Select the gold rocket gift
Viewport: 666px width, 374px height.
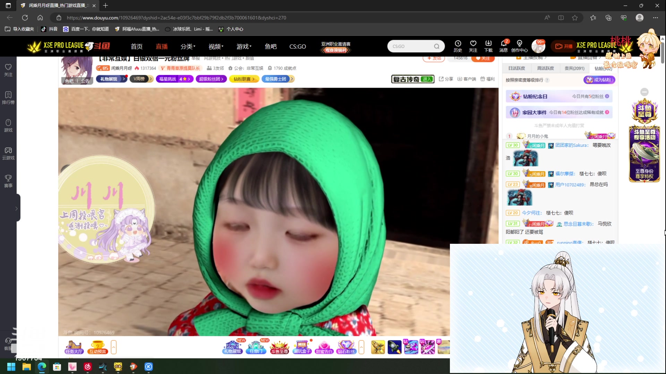point(378,347)
